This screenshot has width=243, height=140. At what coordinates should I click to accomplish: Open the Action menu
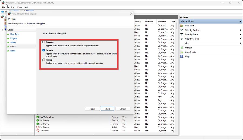(x=11, y=8)
